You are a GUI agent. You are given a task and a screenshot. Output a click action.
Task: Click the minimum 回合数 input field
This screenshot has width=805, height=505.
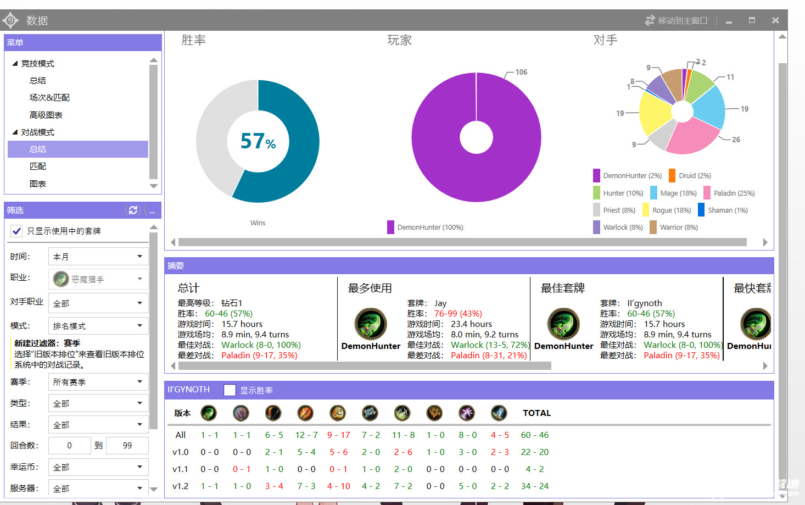tap(70, 446)
